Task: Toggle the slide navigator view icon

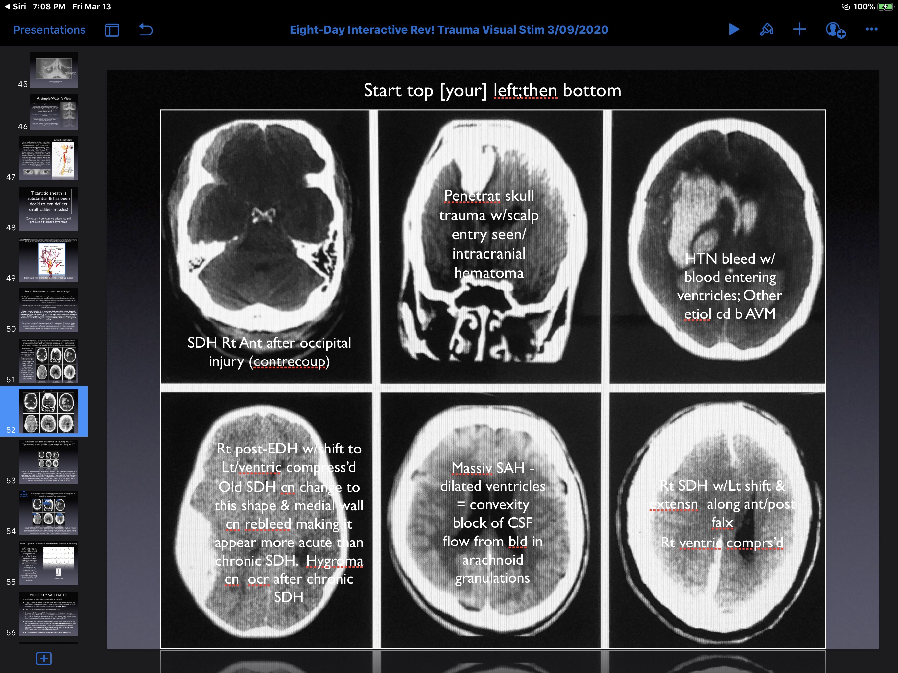Action: click(112, 30)
